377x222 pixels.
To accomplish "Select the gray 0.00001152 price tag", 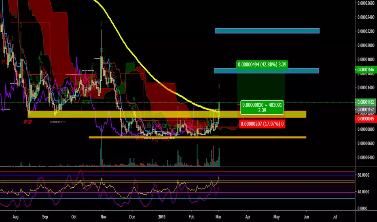I will point(365,109).
